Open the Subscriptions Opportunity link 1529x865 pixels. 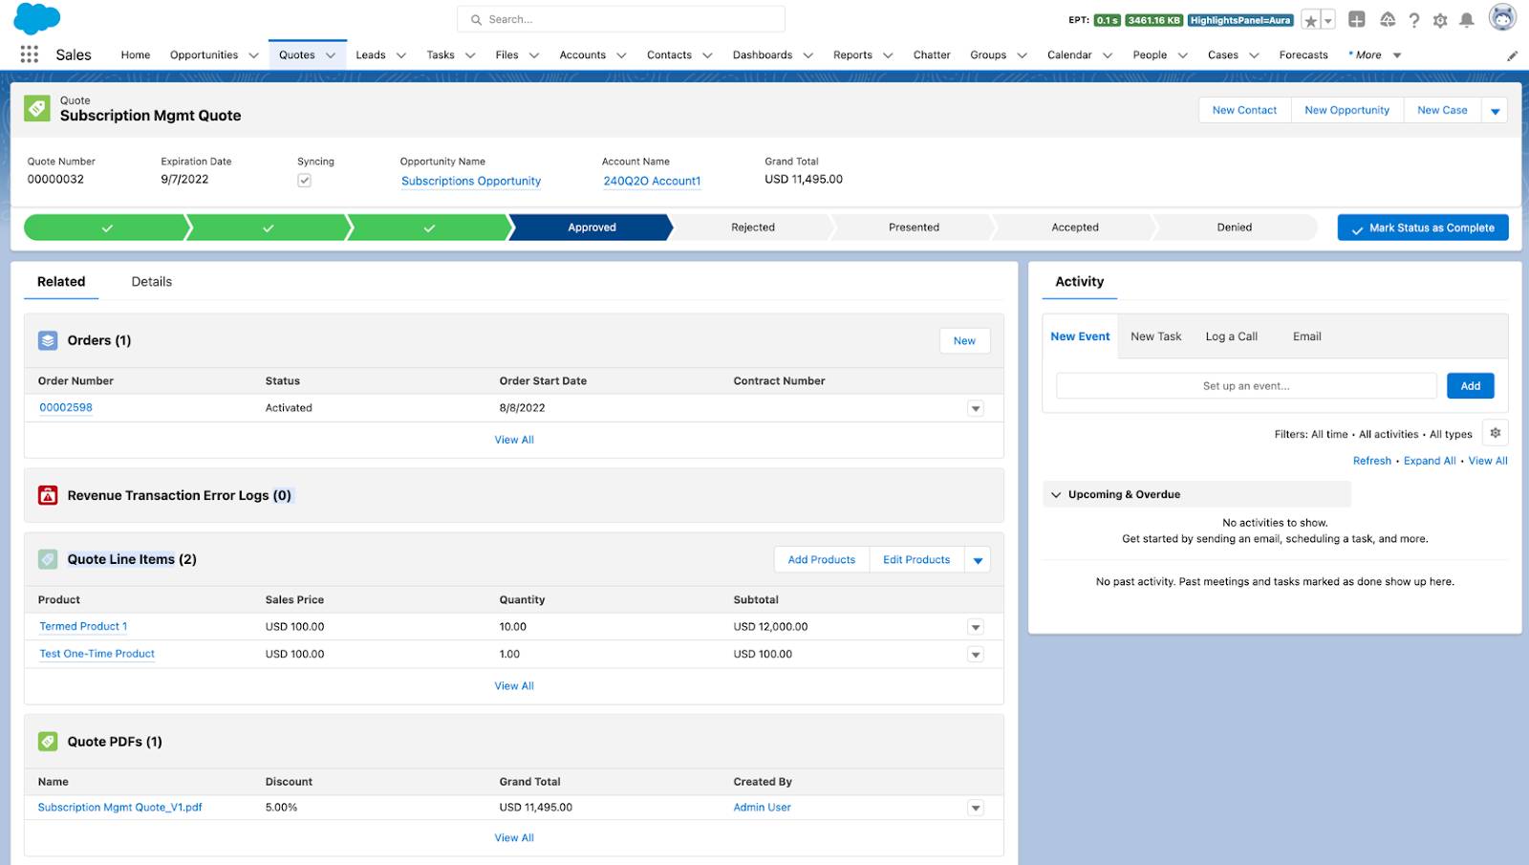coord(471,181)
